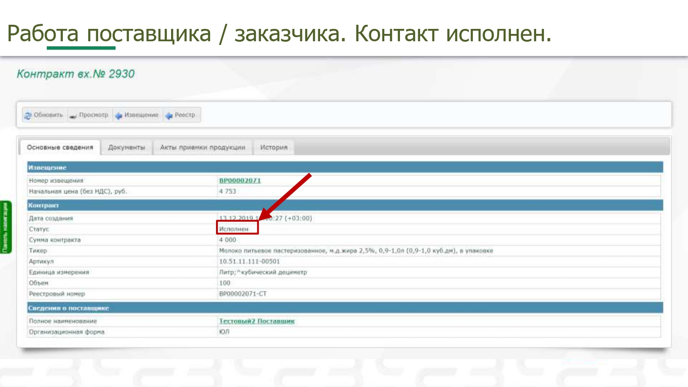Follow the Тестовый2 Поставщик supplier link
Image resolution: width=688 pixels, height=387 pixels.
(257, 321)
